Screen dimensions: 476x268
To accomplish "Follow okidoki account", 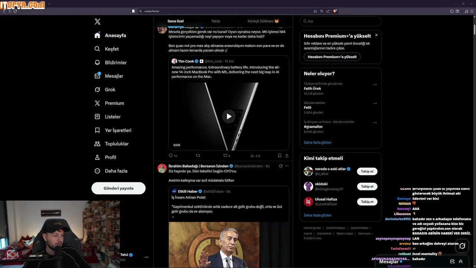I will click(367, 186).
